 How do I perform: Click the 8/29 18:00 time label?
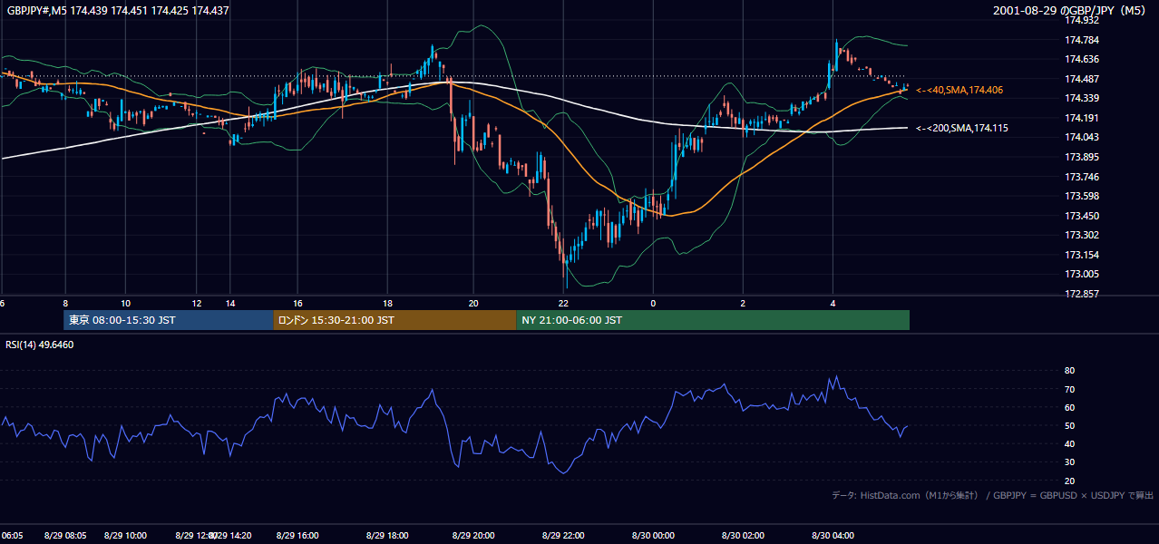pyautogui.click(x=388, y=536)
